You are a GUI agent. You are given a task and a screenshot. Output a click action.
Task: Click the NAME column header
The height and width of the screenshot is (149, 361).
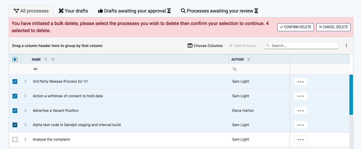tap(125, 59)
